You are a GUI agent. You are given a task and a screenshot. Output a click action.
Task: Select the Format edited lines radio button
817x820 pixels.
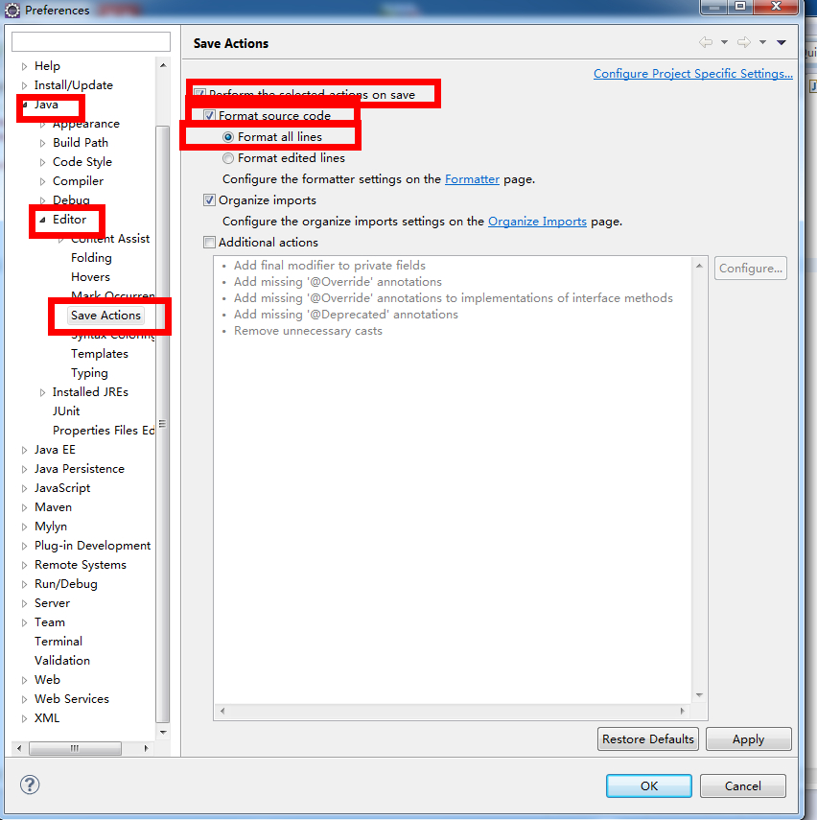(228, 158)
